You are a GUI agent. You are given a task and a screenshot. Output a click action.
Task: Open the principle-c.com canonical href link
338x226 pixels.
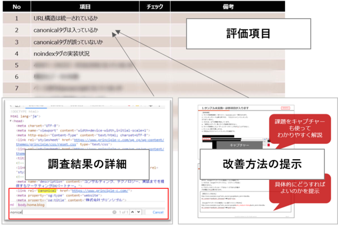[96, 191]
